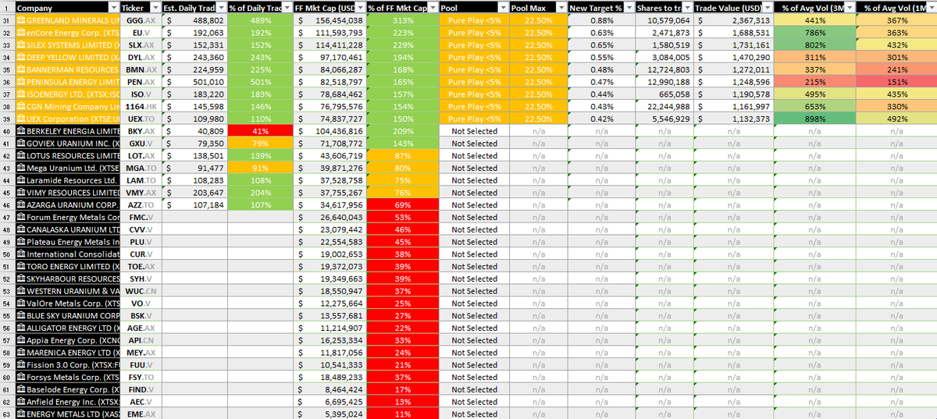Click the stock icon beside Fission 3.0 Corp.

pos(20,365)
